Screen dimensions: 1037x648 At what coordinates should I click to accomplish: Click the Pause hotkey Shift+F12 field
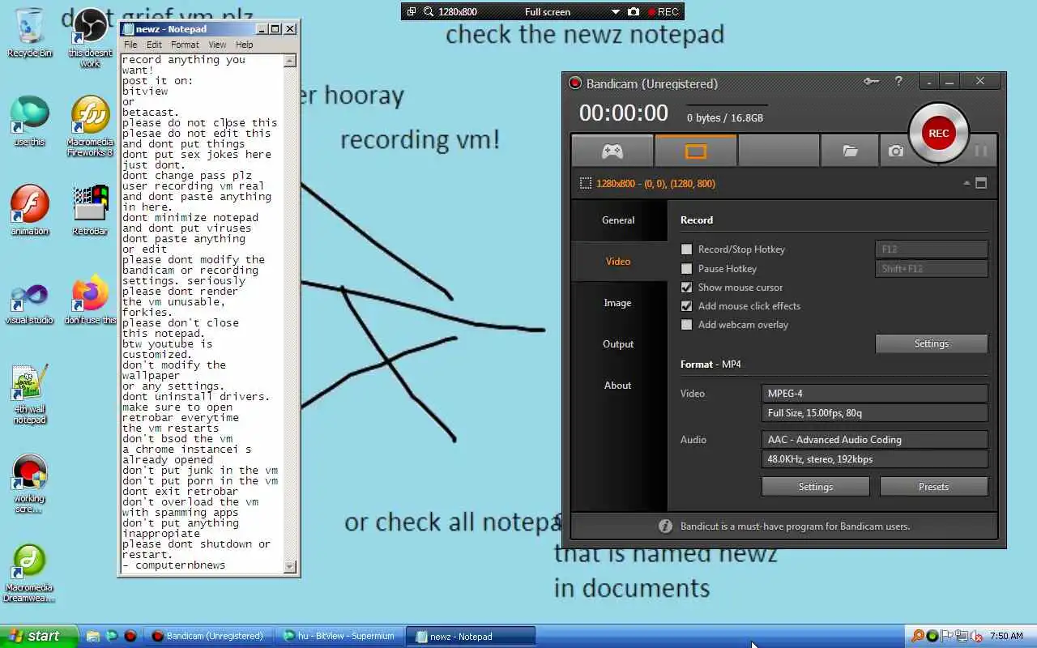pos(932,268)
